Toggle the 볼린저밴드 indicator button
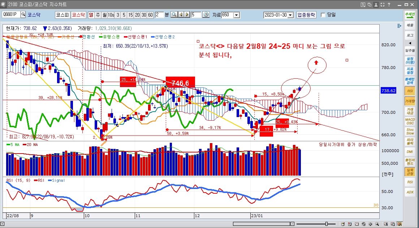This screenshot has height=228, width=419. point(410,162)
